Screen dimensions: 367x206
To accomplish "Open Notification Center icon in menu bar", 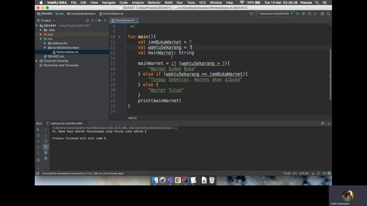I will 325,2.
